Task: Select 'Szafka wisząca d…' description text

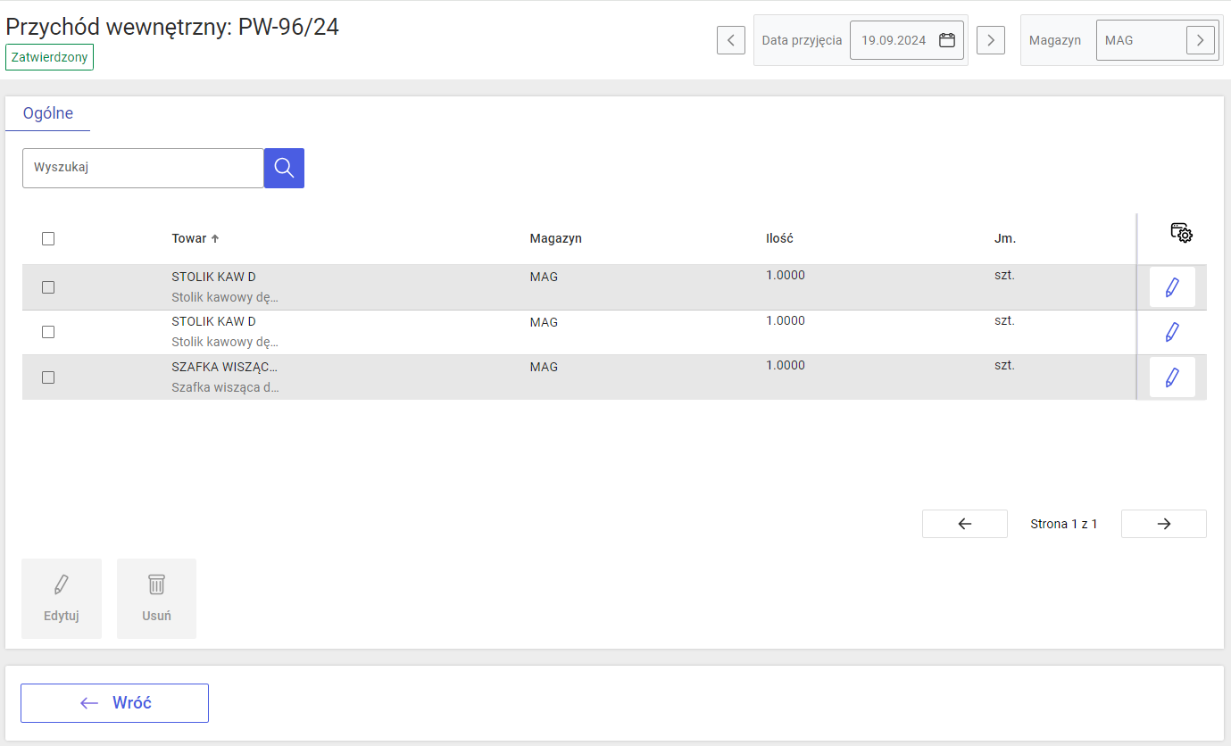Action: click(225, 388)
